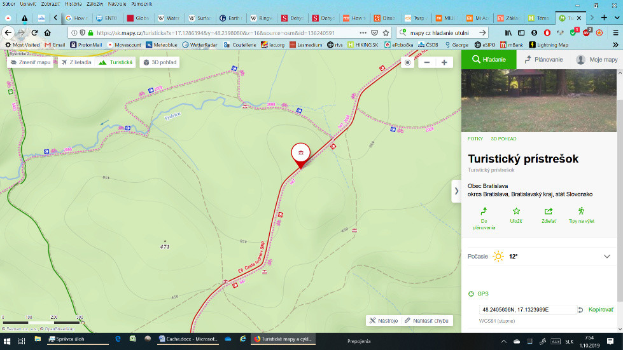The image size is (623, 350).
Task: Click the red shelter marker pin on map
Action: click(x=300, y=154)
